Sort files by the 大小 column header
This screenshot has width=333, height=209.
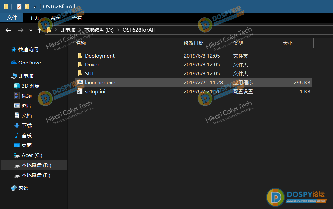287,43
